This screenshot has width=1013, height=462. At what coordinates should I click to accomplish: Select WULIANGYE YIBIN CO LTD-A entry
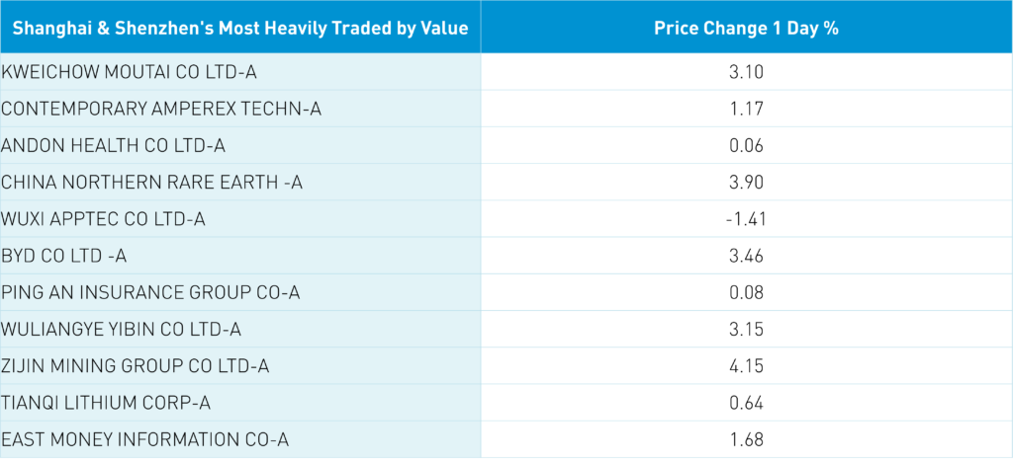tap(122, 329)
